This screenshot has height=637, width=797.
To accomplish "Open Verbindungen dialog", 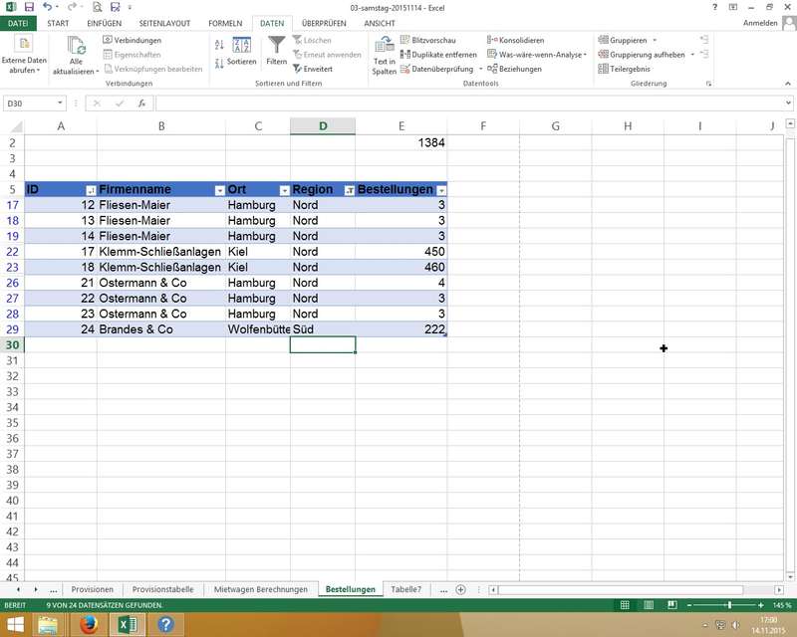I will tap(133, 40).
